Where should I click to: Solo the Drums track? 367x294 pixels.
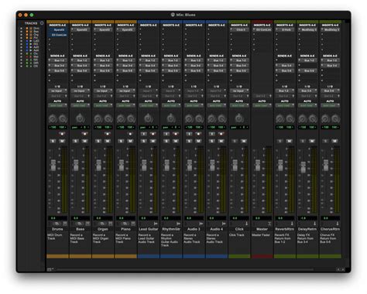point(53,141)
